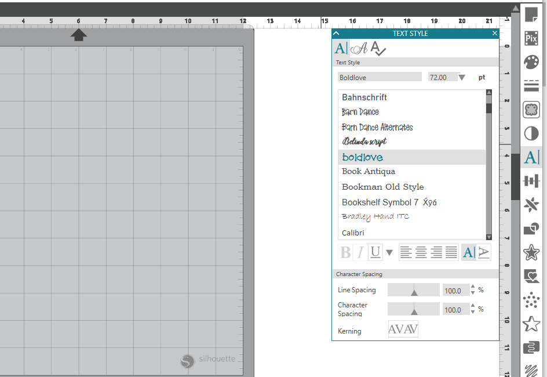The image size is (547, 377).
Task: Open the Image Effects flower icon panel
Action: click(x=531, y=110)
